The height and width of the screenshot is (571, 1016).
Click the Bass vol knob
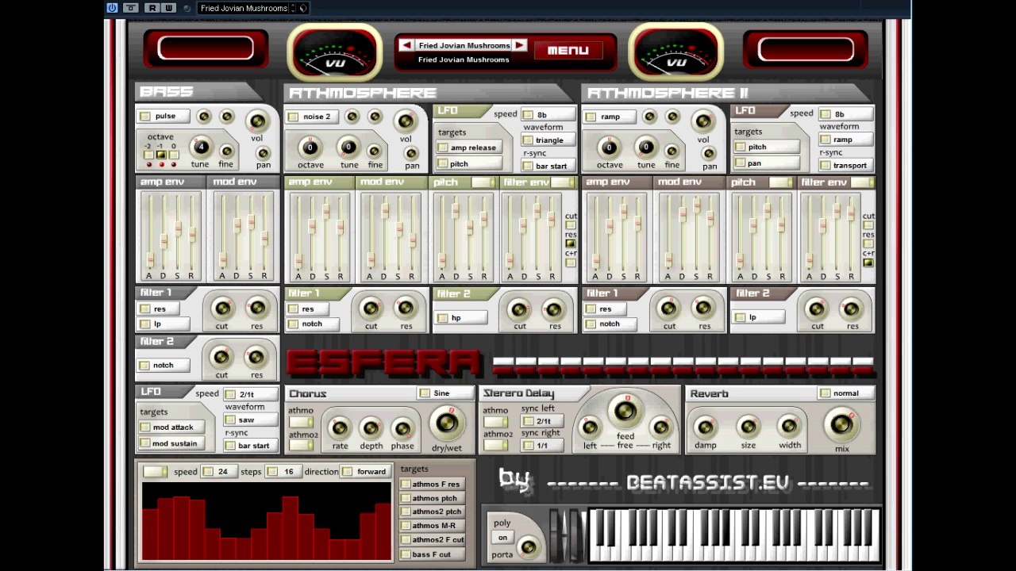click(x=256, y=121)
